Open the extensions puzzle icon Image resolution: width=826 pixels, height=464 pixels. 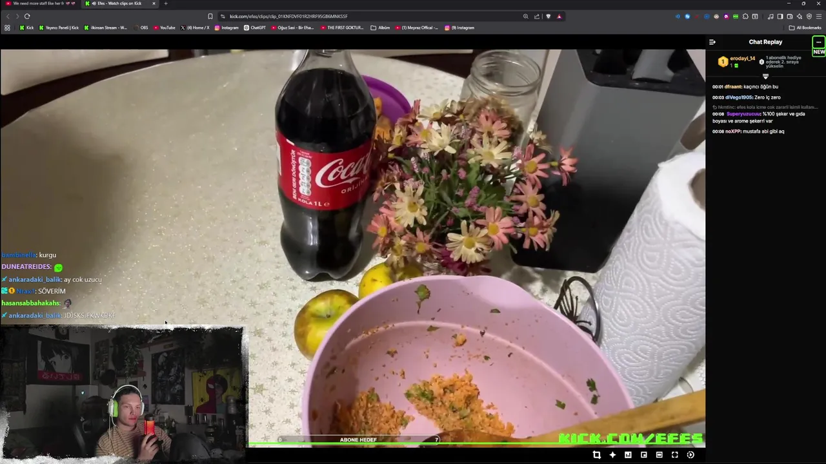pos(745,16)
